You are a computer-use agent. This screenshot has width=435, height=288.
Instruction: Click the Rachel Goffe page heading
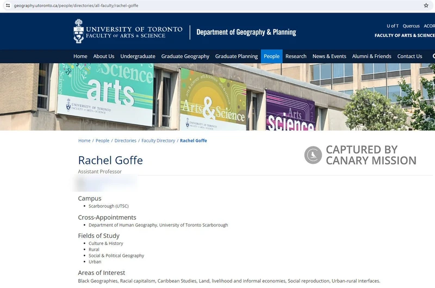110,160
